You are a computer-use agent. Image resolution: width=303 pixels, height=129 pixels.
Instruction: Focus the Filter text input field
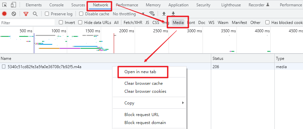28,23
